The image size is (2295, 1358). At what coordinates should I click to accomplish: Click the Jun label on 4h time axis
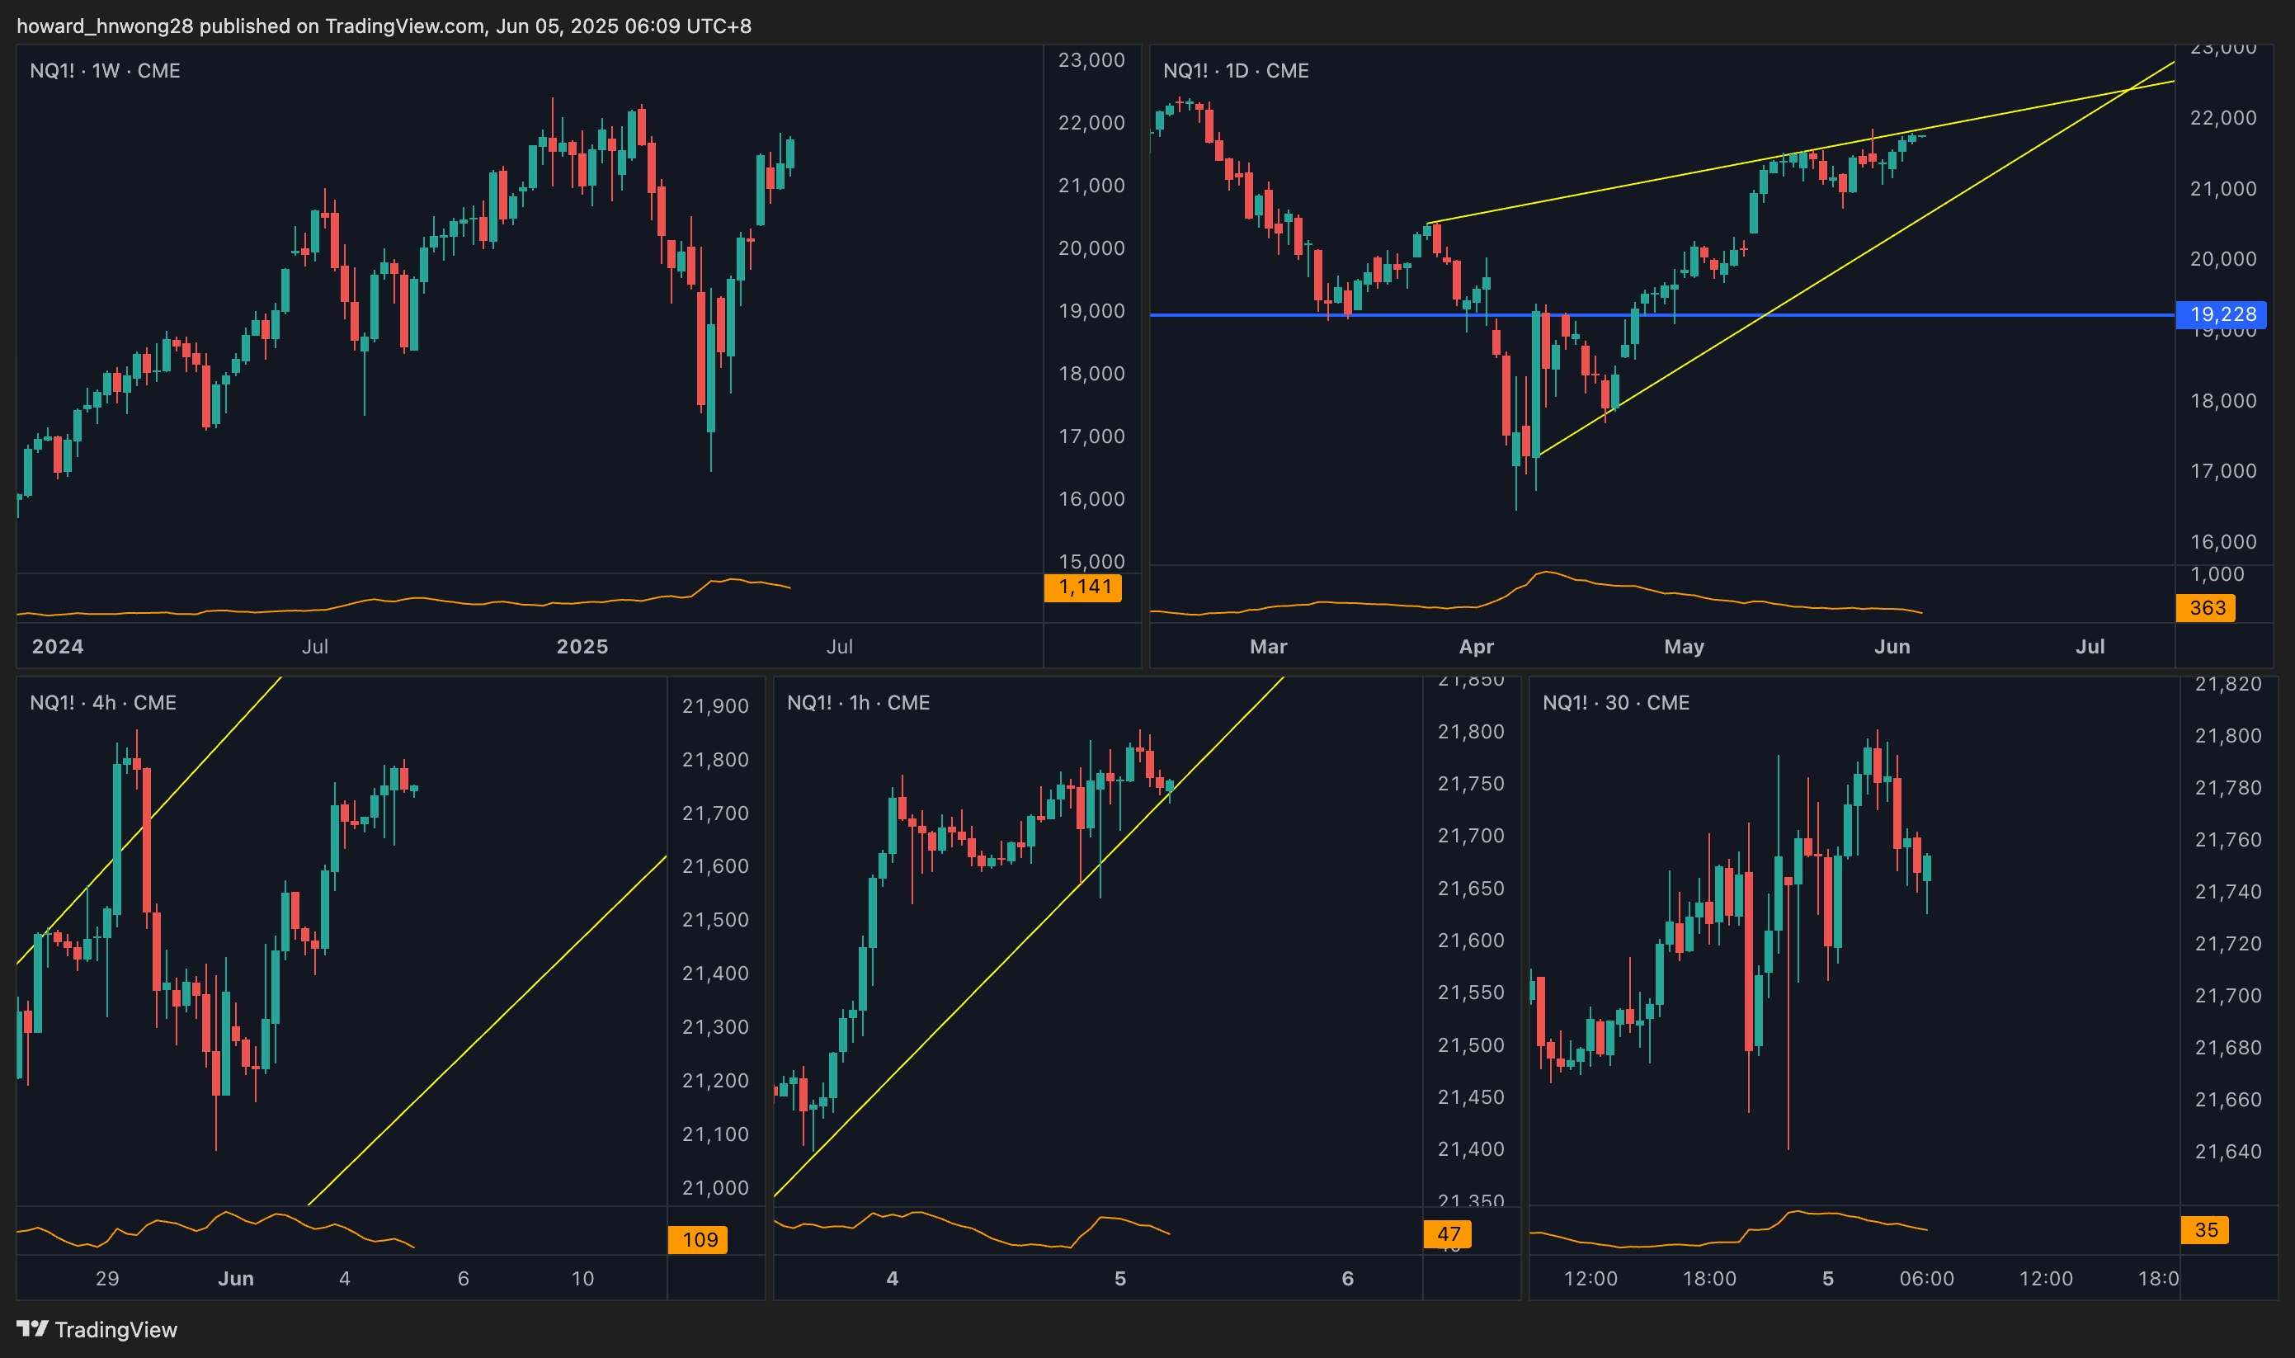coord(235,1279)
